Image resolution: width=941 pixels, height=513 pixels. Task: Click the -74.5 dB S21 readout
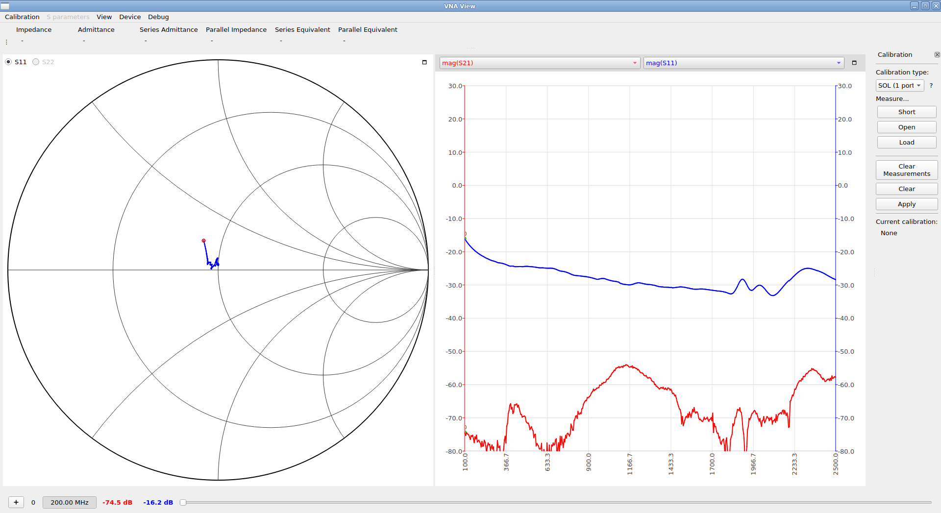[118, 503]
